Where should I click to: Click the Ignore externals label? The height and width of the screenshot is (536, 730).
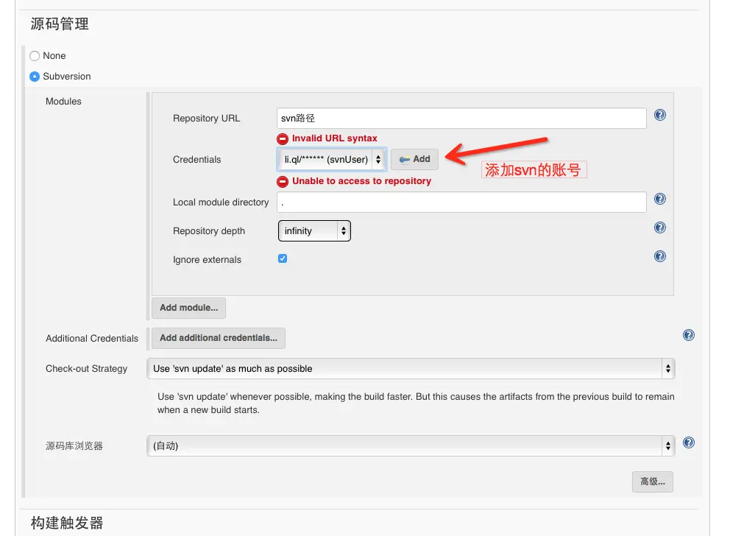click(207, 260)
